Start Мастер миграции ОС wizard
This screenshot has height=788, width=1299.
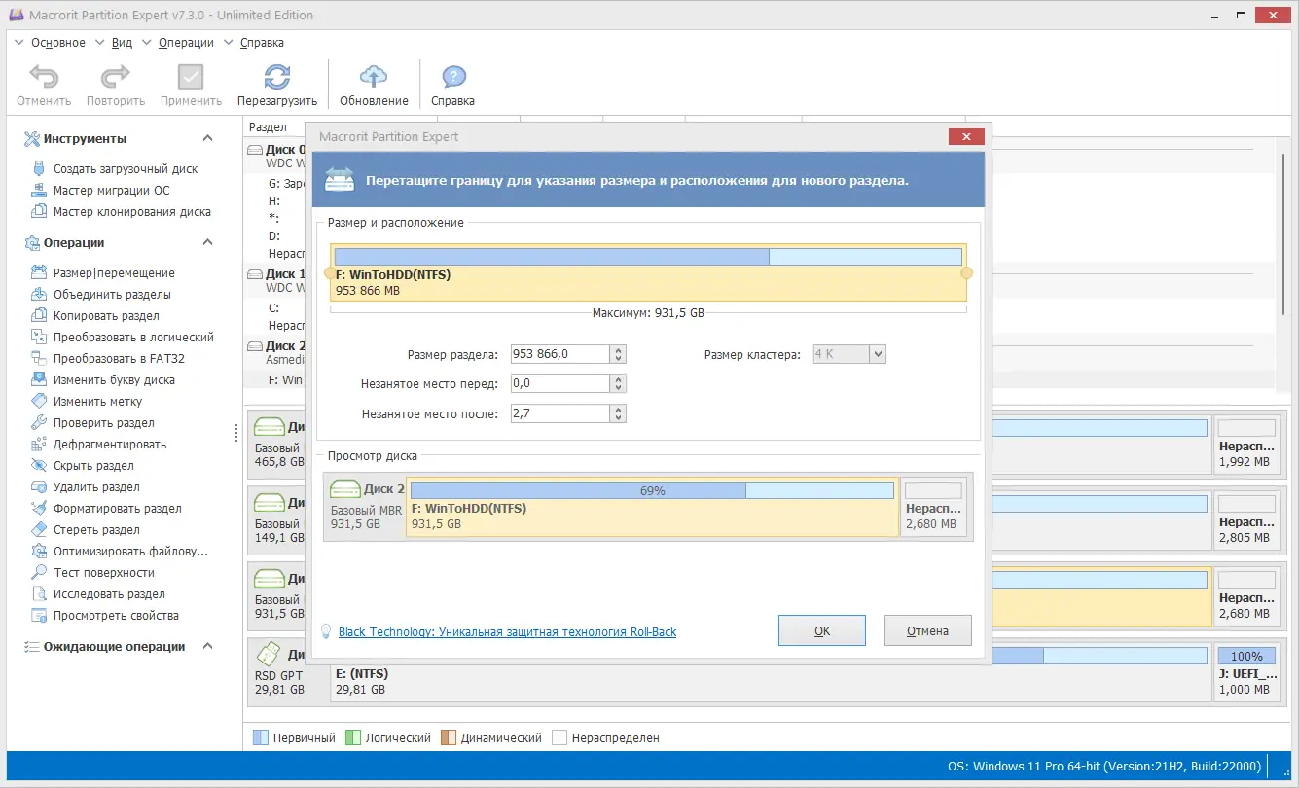[x=112, y=191]
